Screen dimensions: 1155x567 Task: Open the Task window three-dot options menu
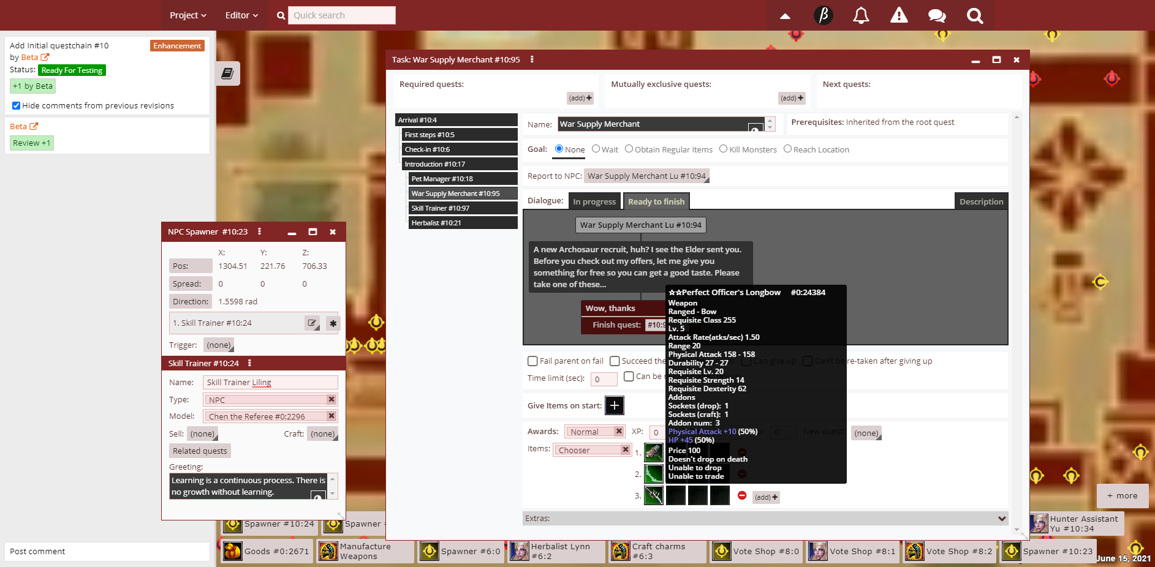pos(532,59)
